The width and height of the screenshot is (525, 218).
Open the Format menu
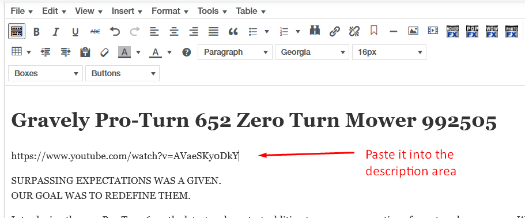coord(170,11)
